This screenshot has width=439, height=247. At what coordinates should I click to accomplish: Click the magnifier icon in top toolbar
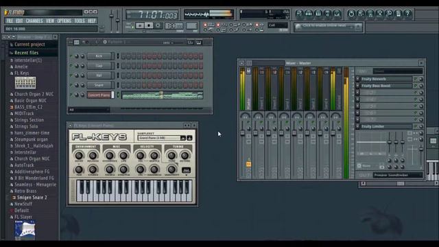point(389,14)
